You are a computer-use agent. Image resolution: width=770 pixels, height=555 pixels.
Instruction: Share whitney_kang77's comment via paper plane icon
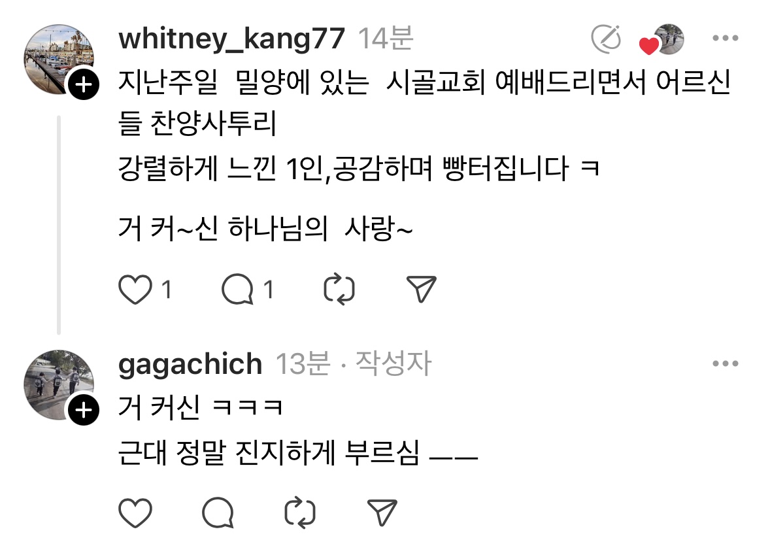coord(422,289)
